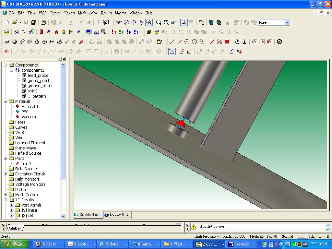Select the Global parameter tab
This screenshot has height=249, width=332.
pos(15,228)
